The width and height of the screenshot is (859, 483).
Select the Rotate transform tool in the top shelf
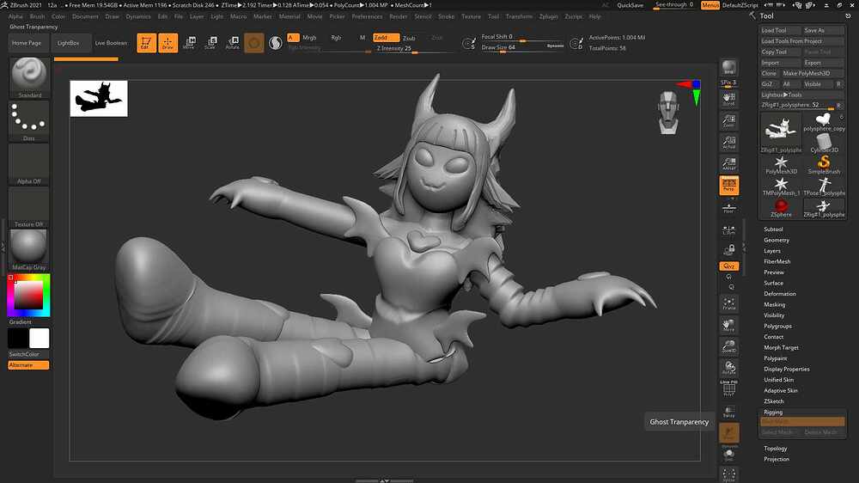pyautogui.click(x=232, y=43)
